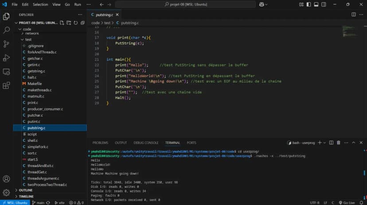
Task: Open the new terminal profile dropdown arrow
Action: coord(324,143)
